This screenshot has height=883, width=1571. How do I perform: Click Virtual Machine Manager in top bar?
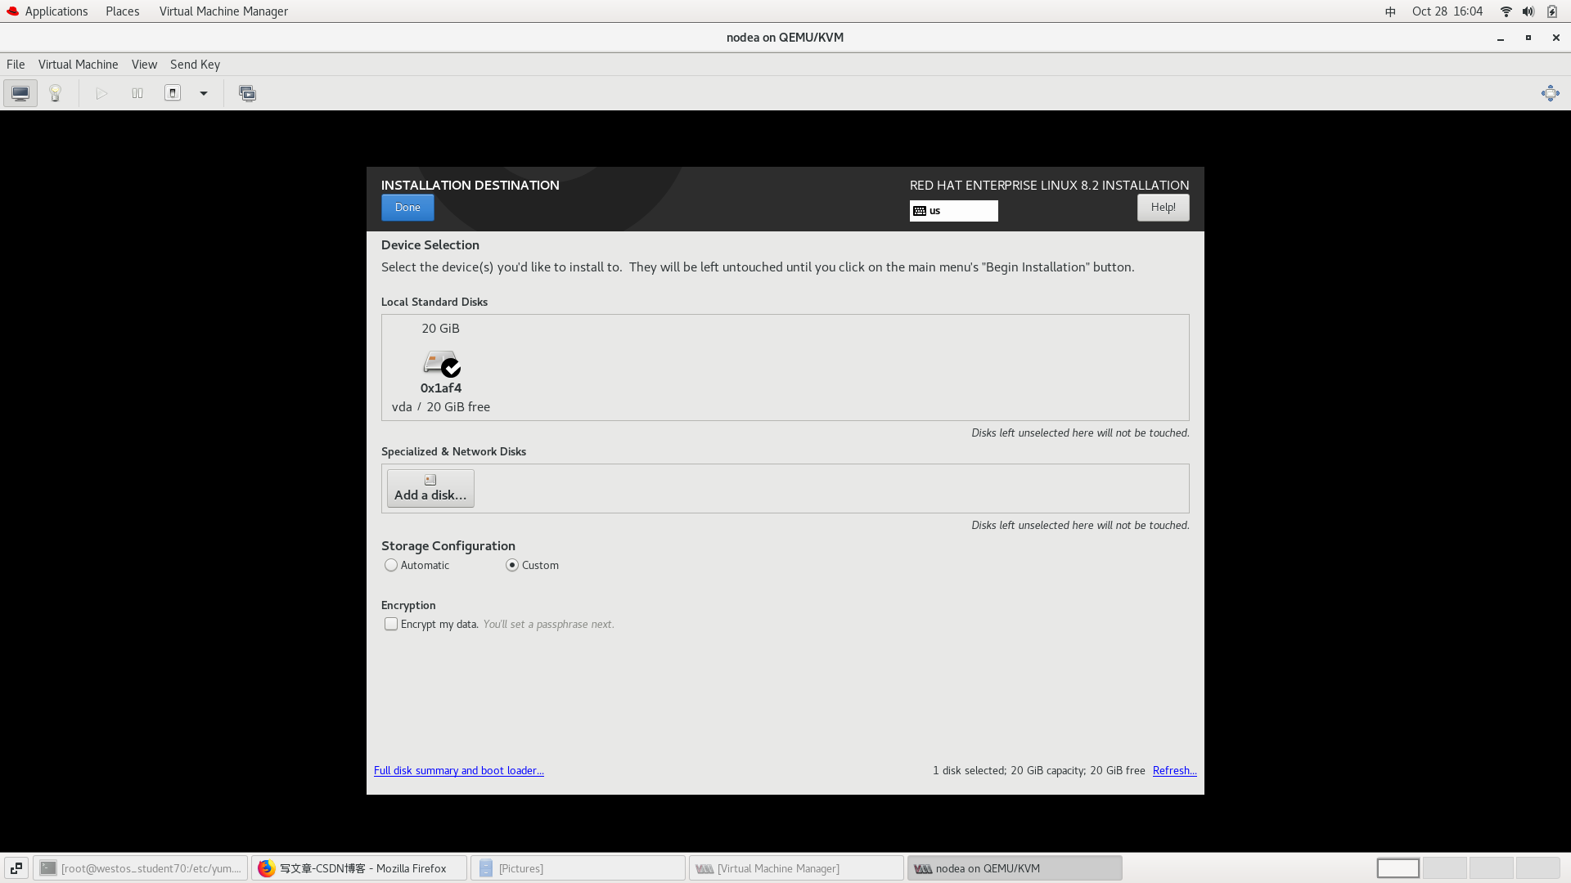point(223,11)
